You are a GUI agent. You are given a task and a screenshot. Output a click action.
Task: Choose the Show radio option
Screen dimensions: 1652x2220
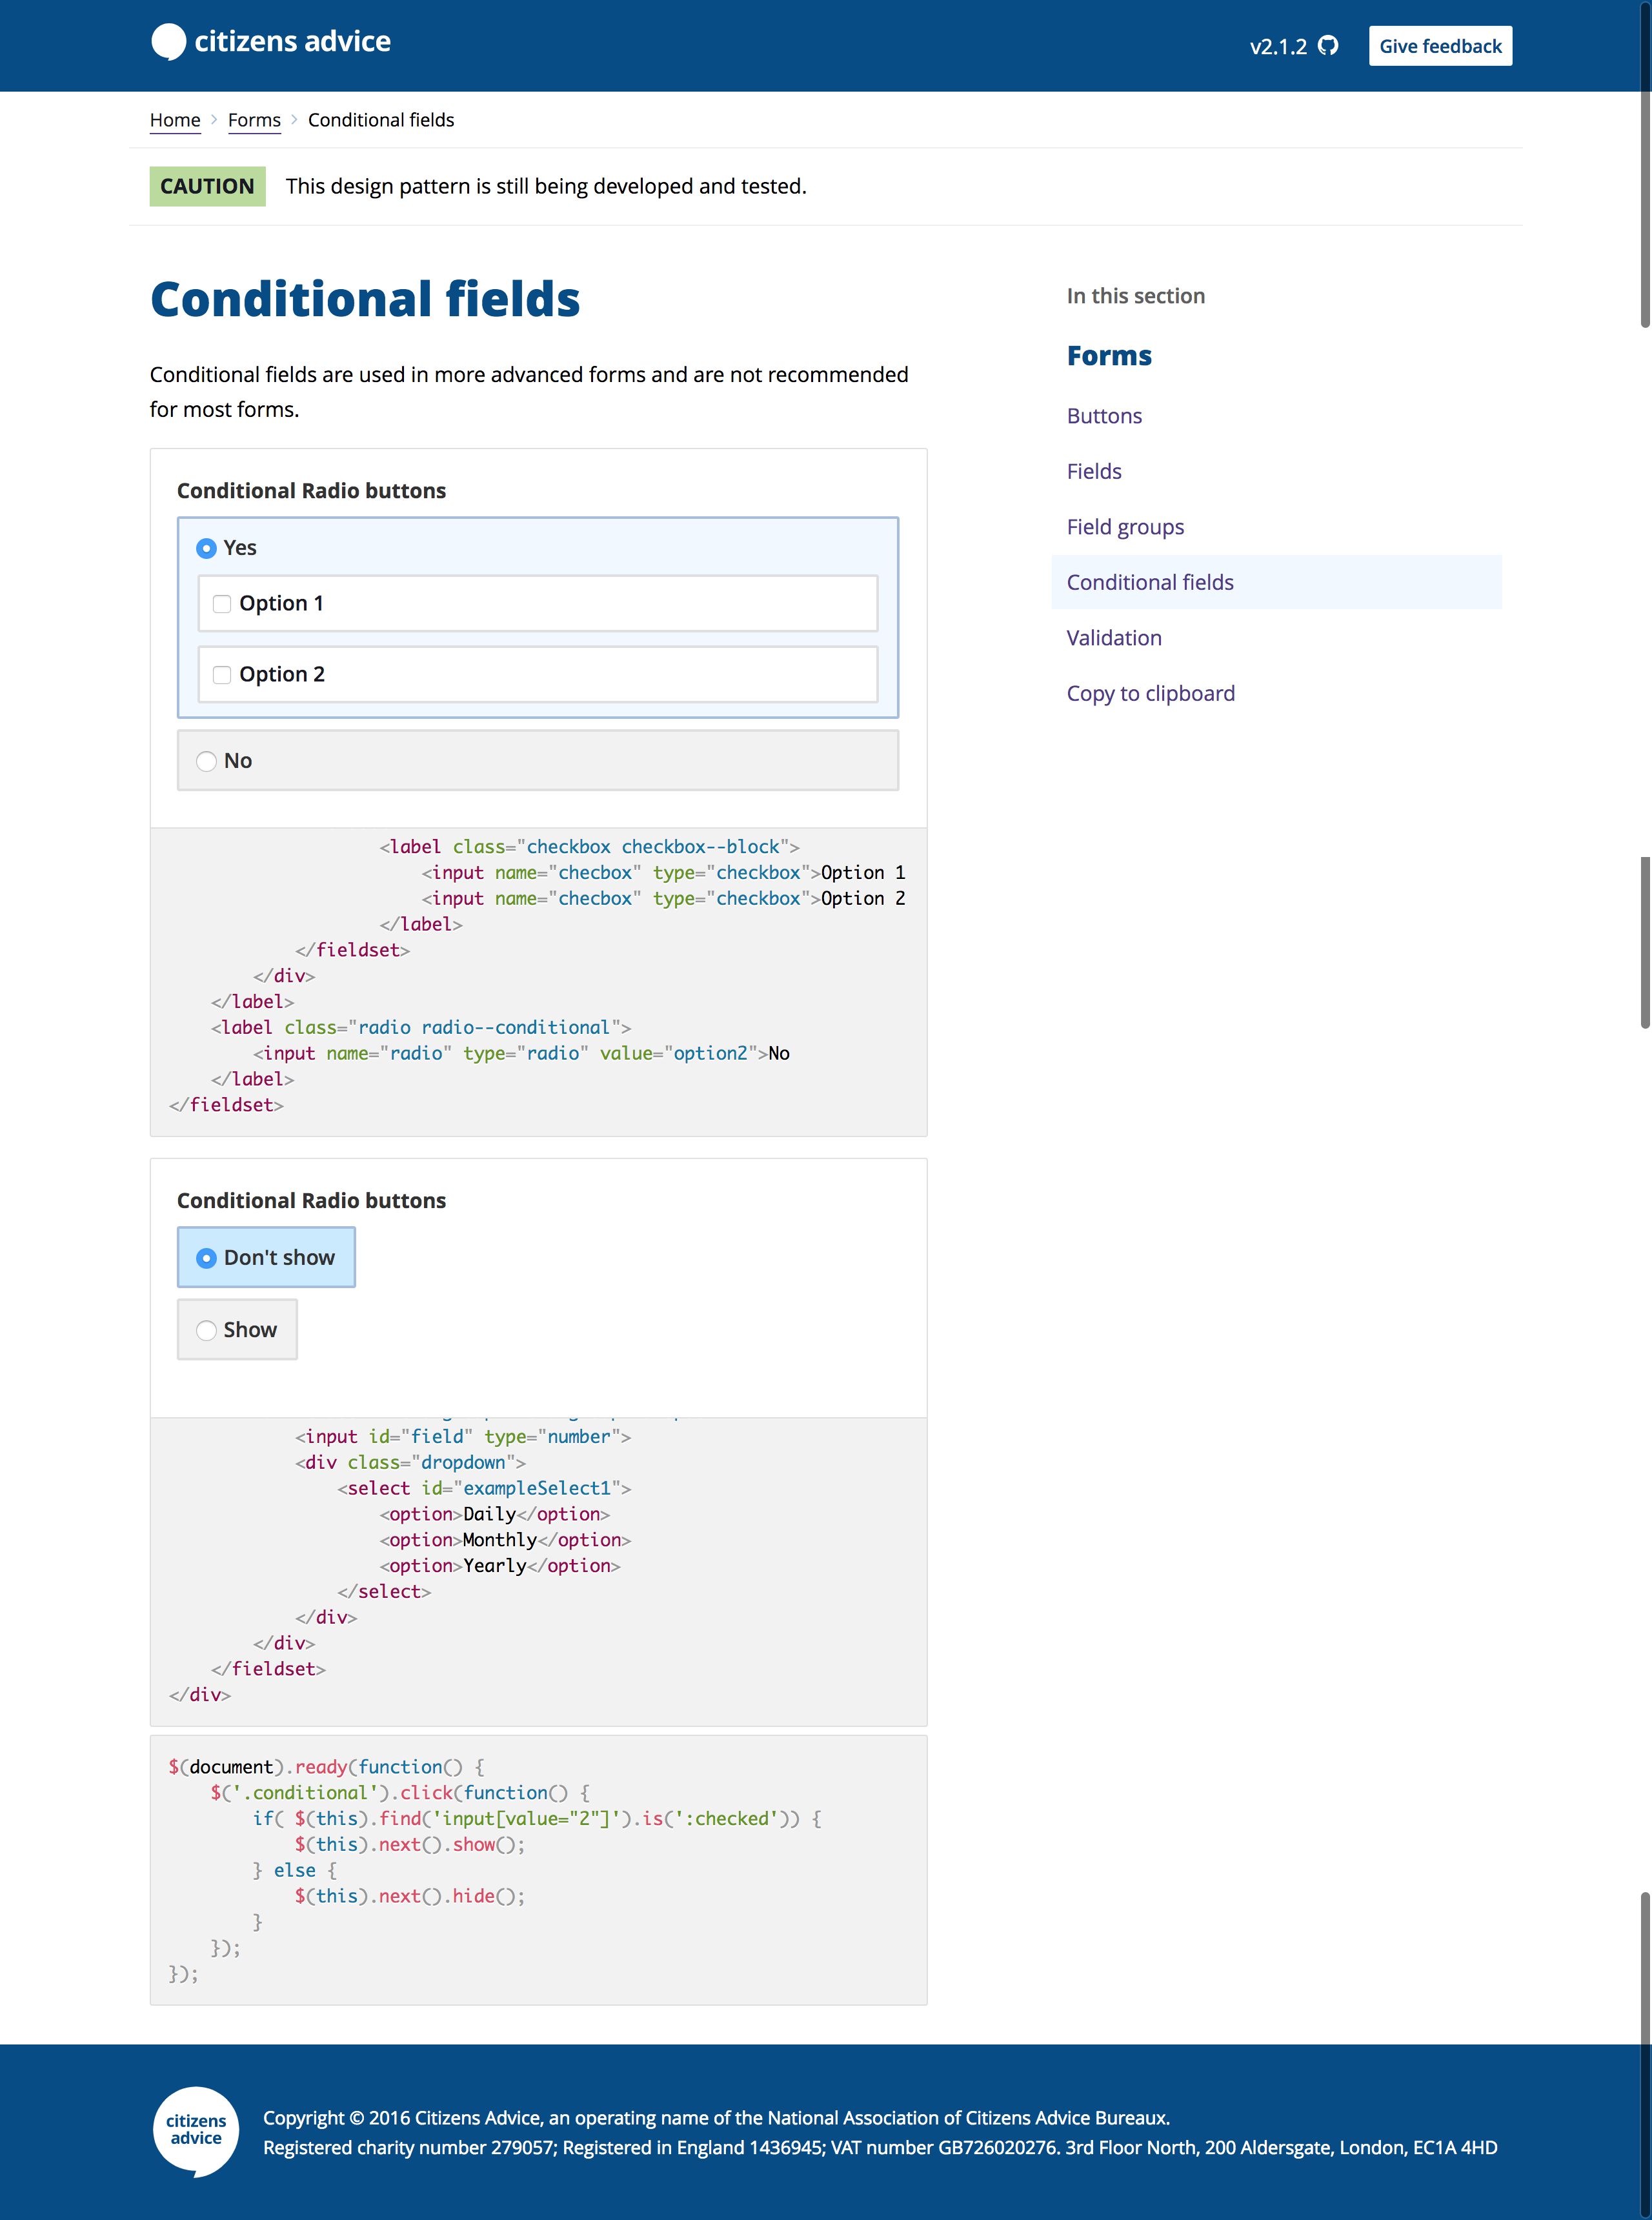207,1330
